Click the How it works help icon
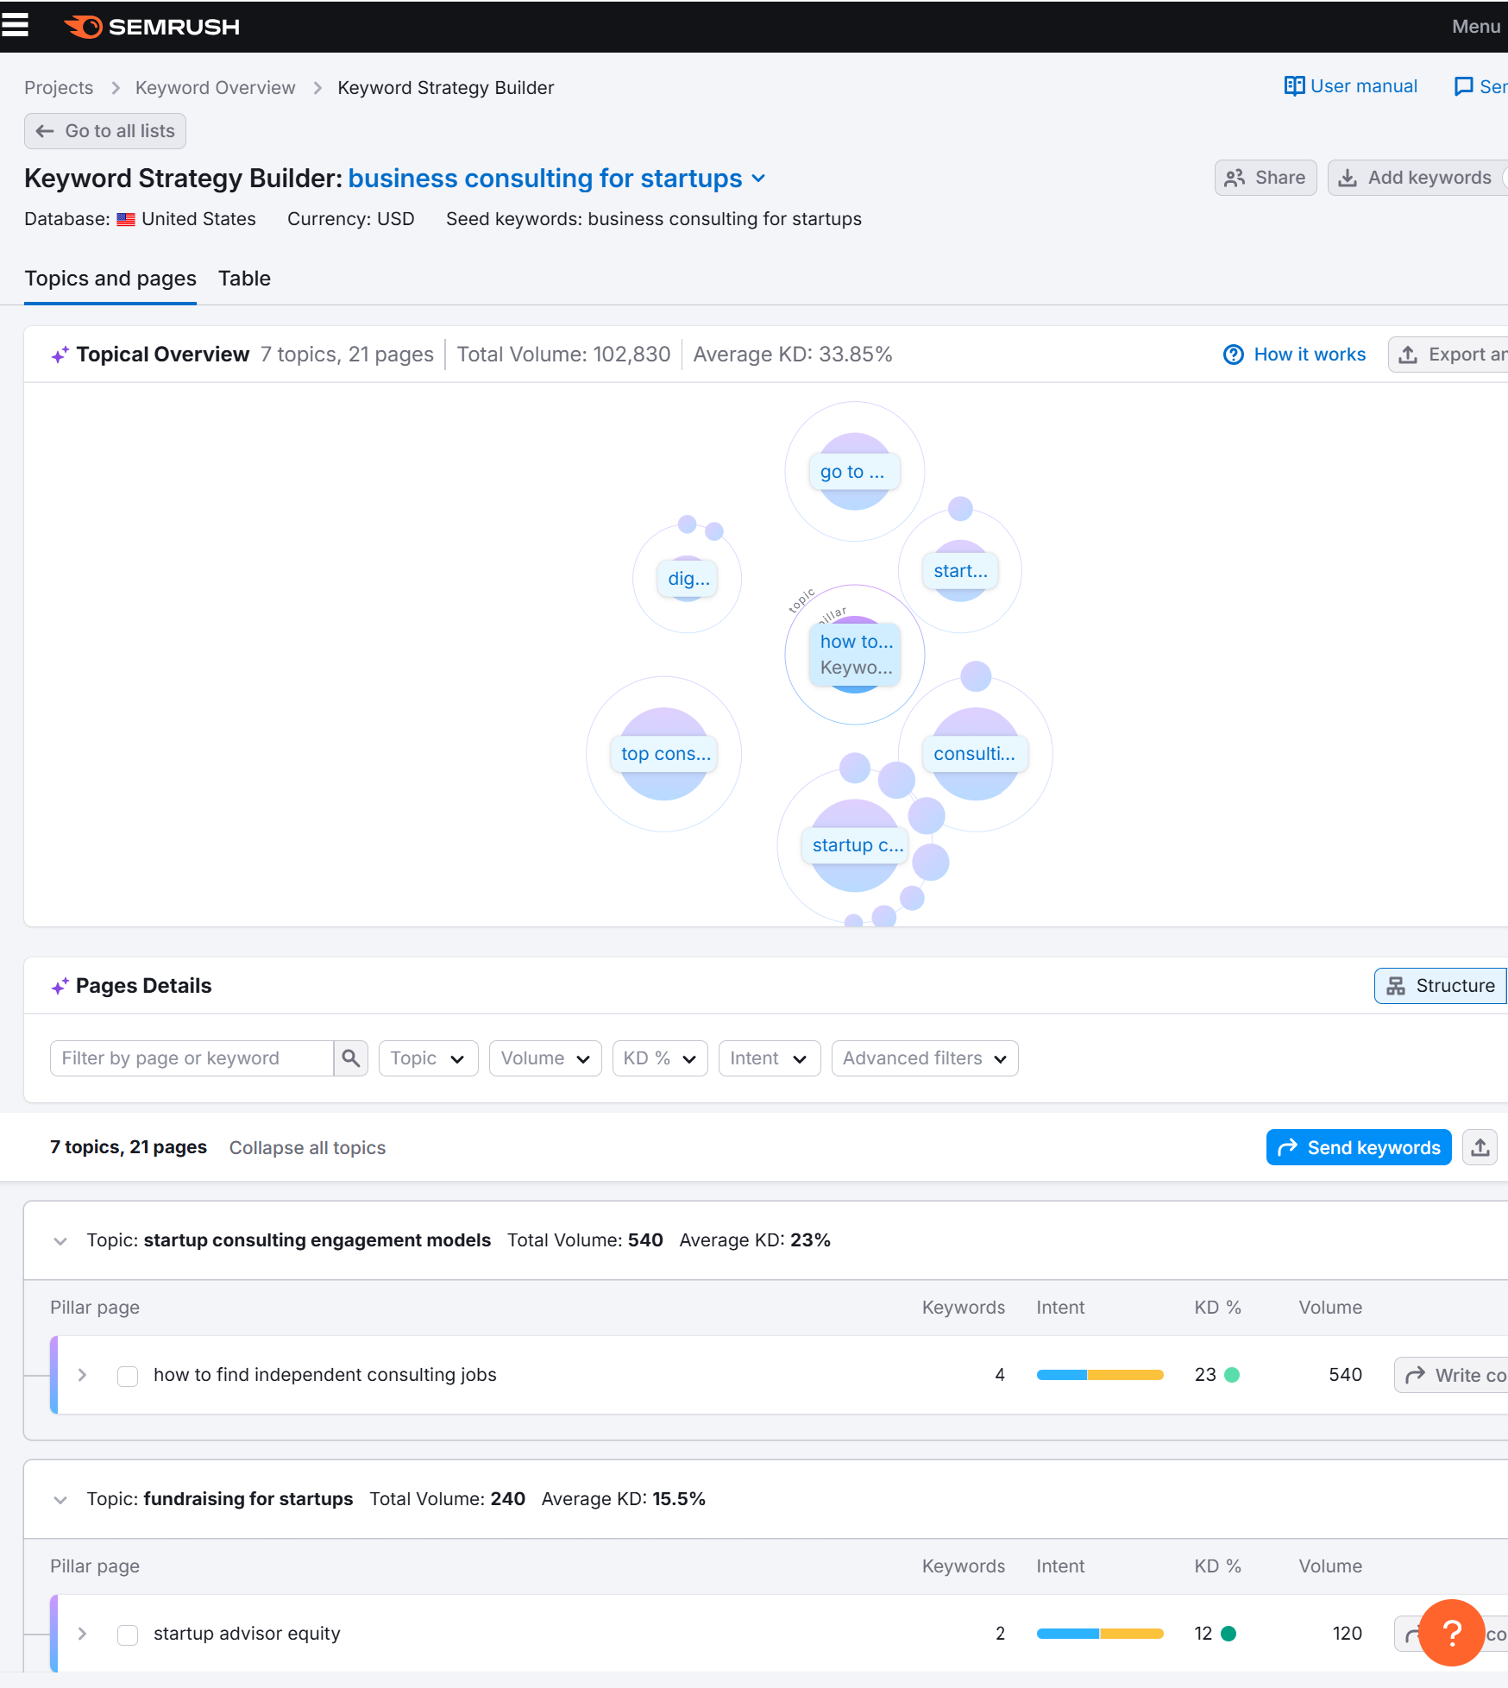The height and width of the screenshot is (1688, 1508). 1233,355
